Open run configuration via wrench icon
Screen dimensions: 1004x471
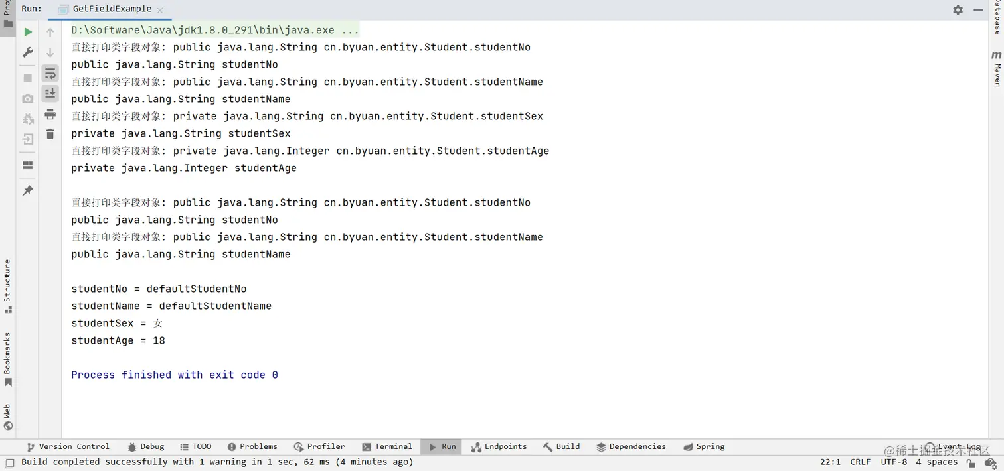[28, 52]
